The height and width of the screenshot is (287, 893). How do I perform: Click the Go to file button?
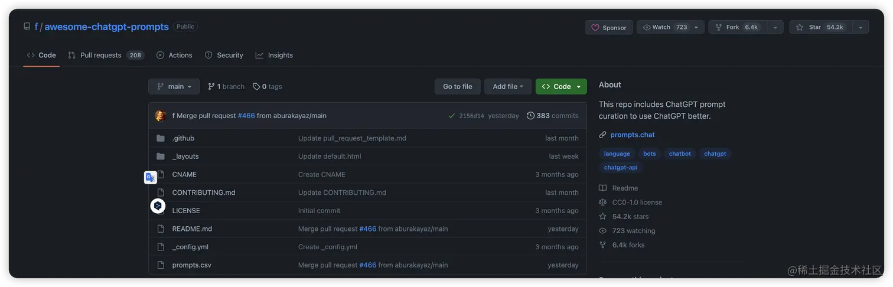pos(458,86)
